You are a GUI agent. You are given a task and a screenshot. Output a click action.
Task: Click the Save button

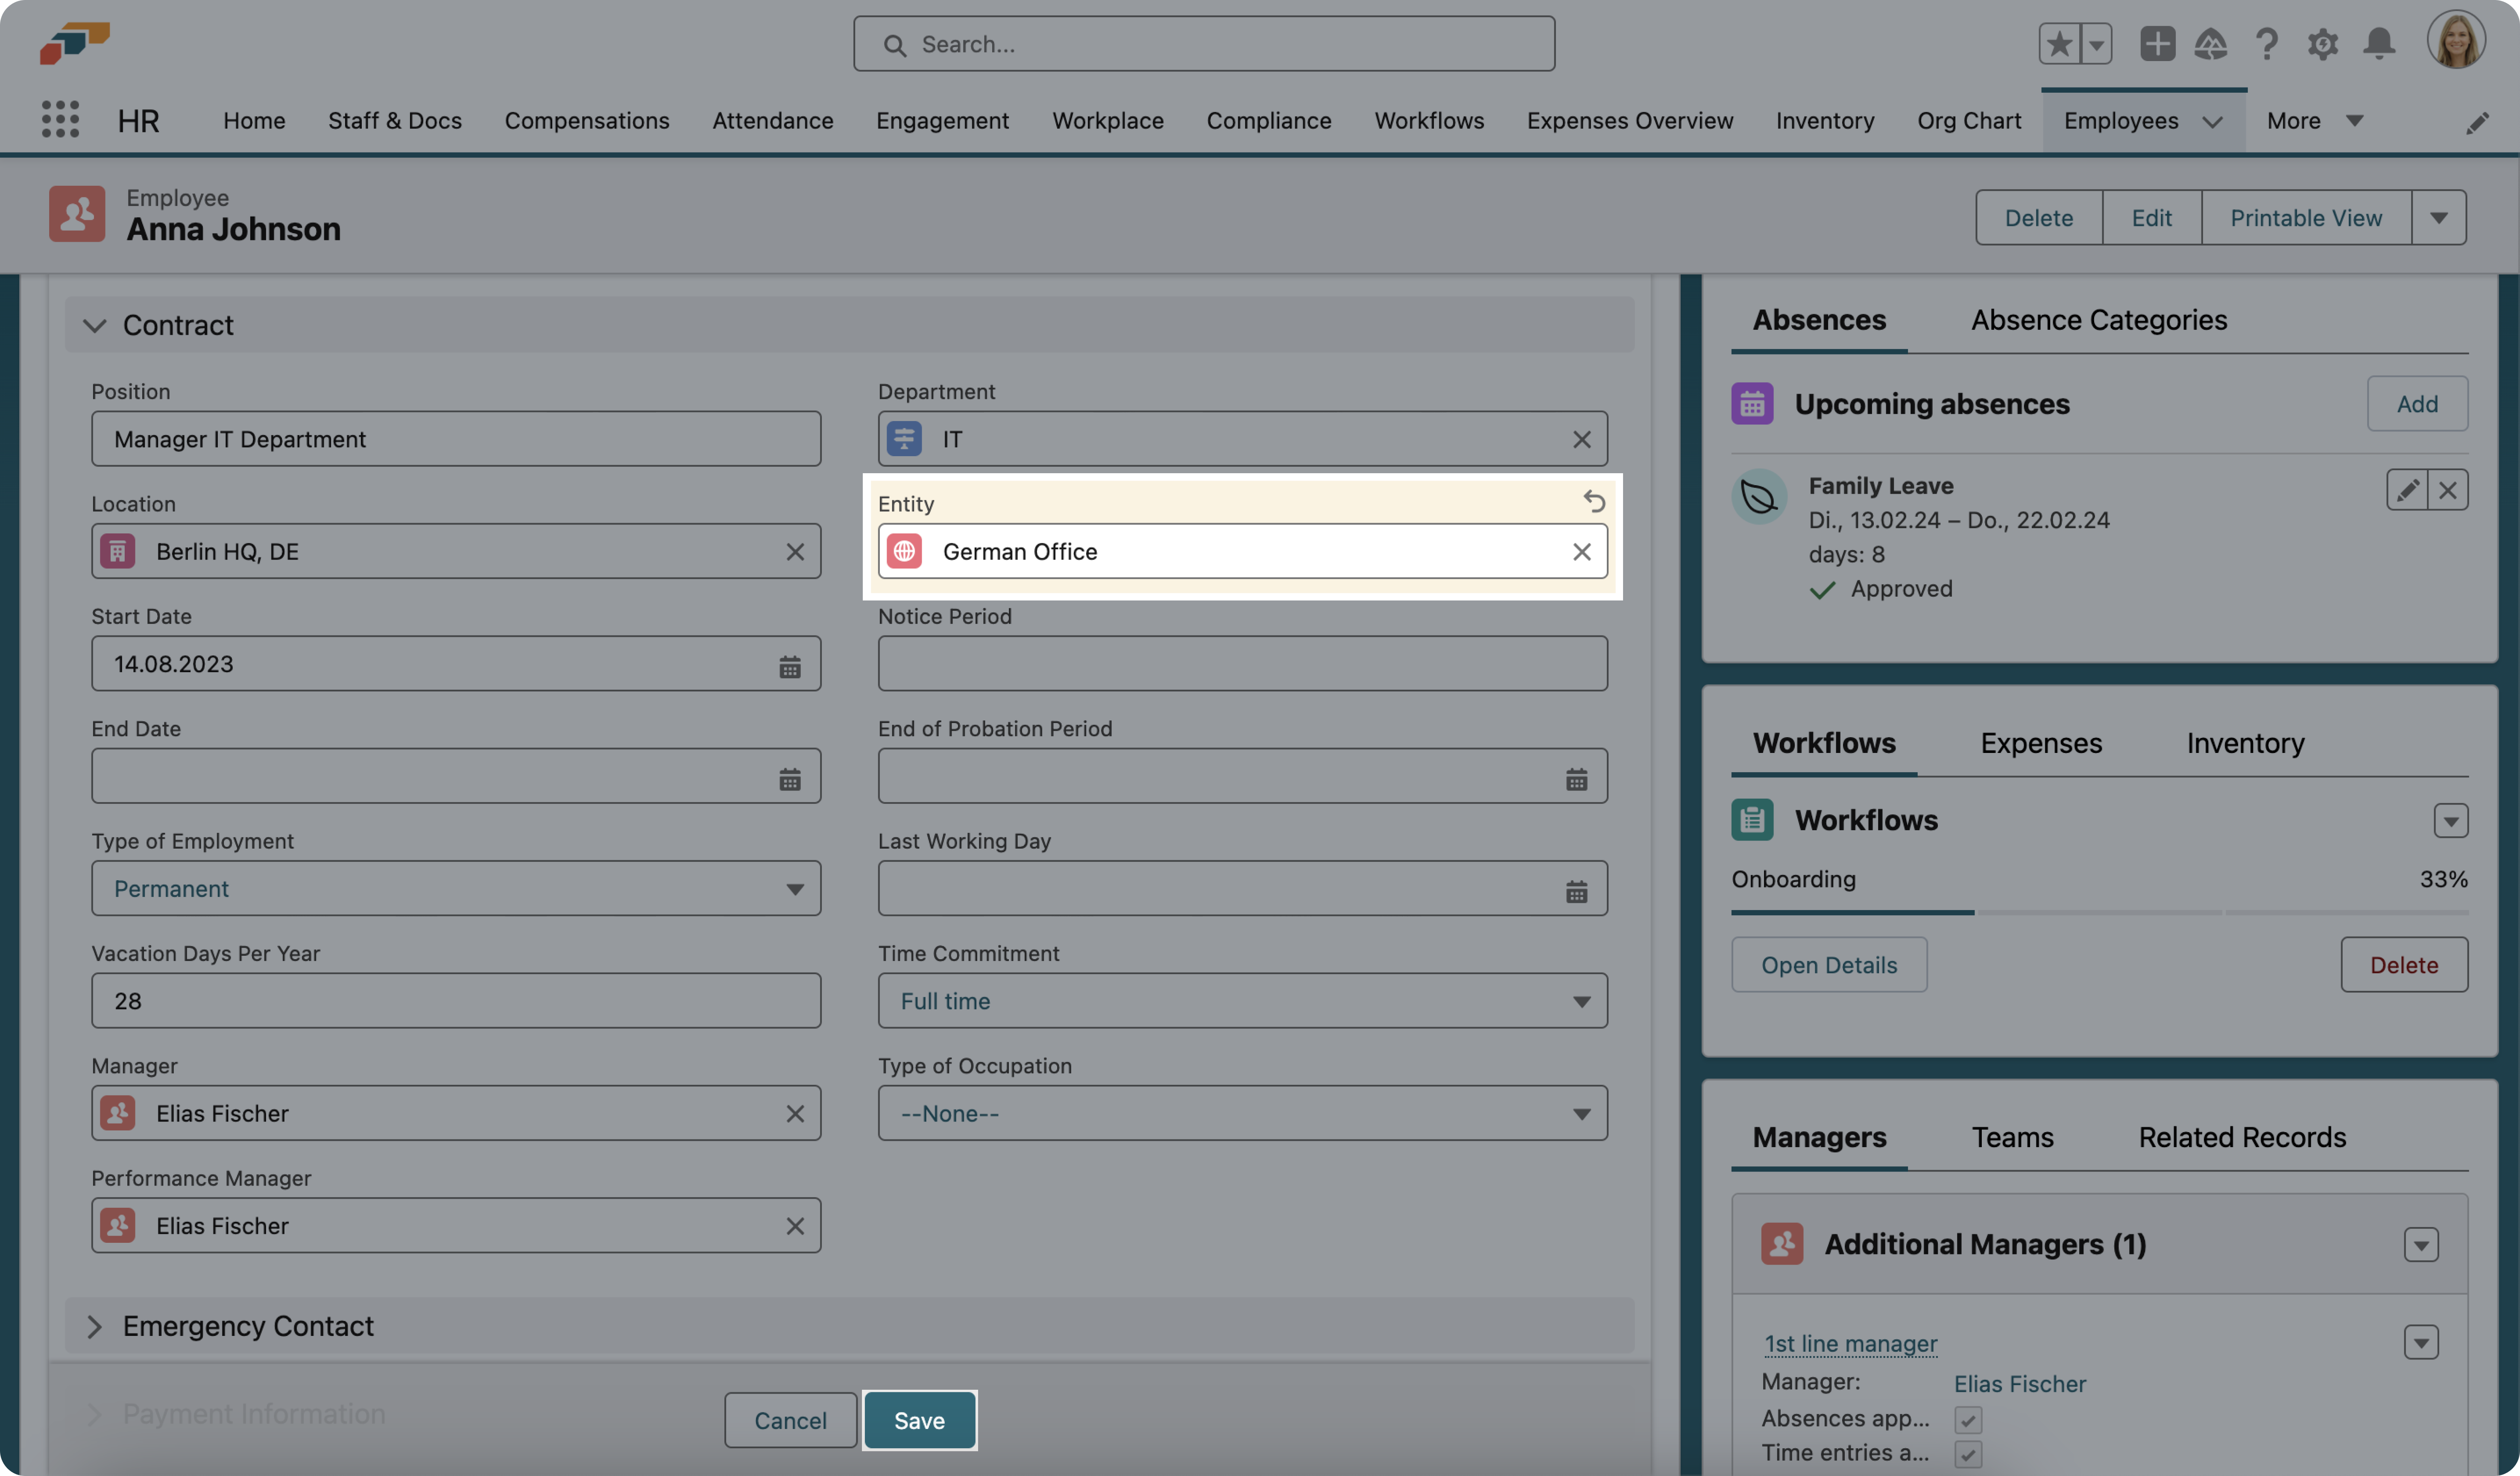point(917,1420)
